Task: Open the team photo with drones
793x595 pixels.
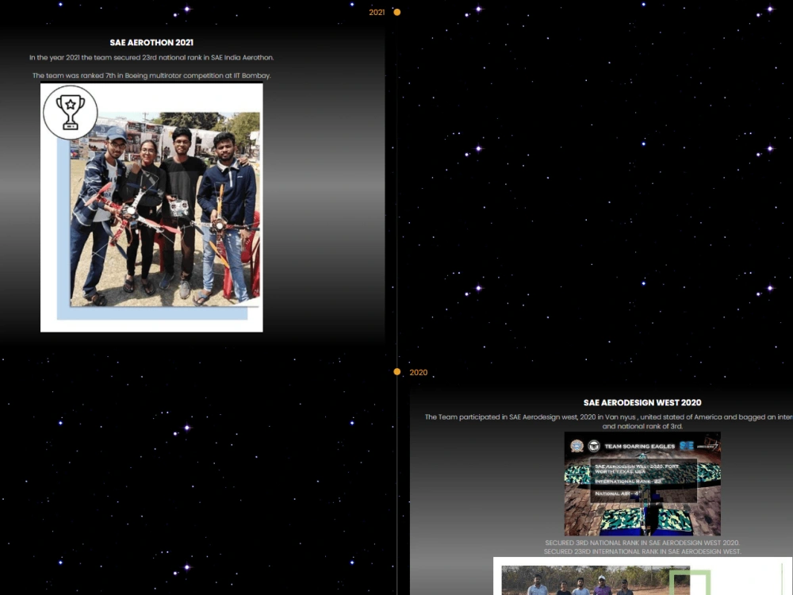Action: click(151, 207)
